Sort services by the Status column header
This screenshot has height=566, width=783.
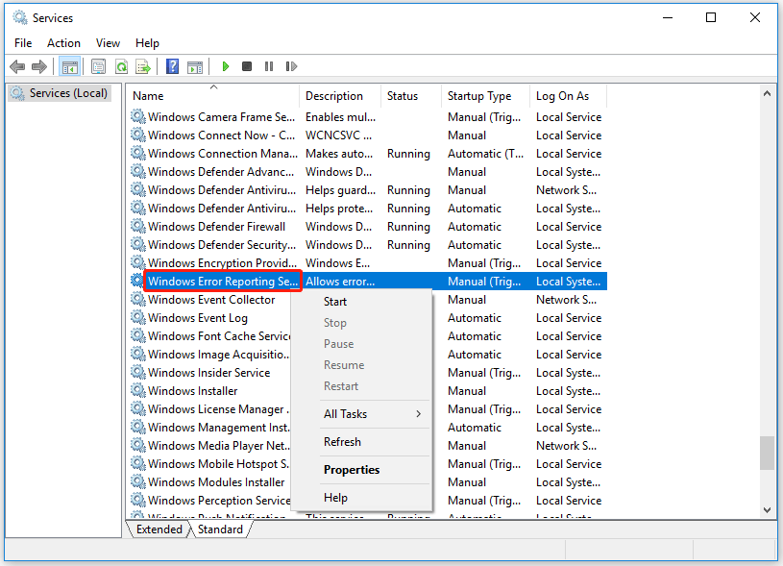[402, 95]
